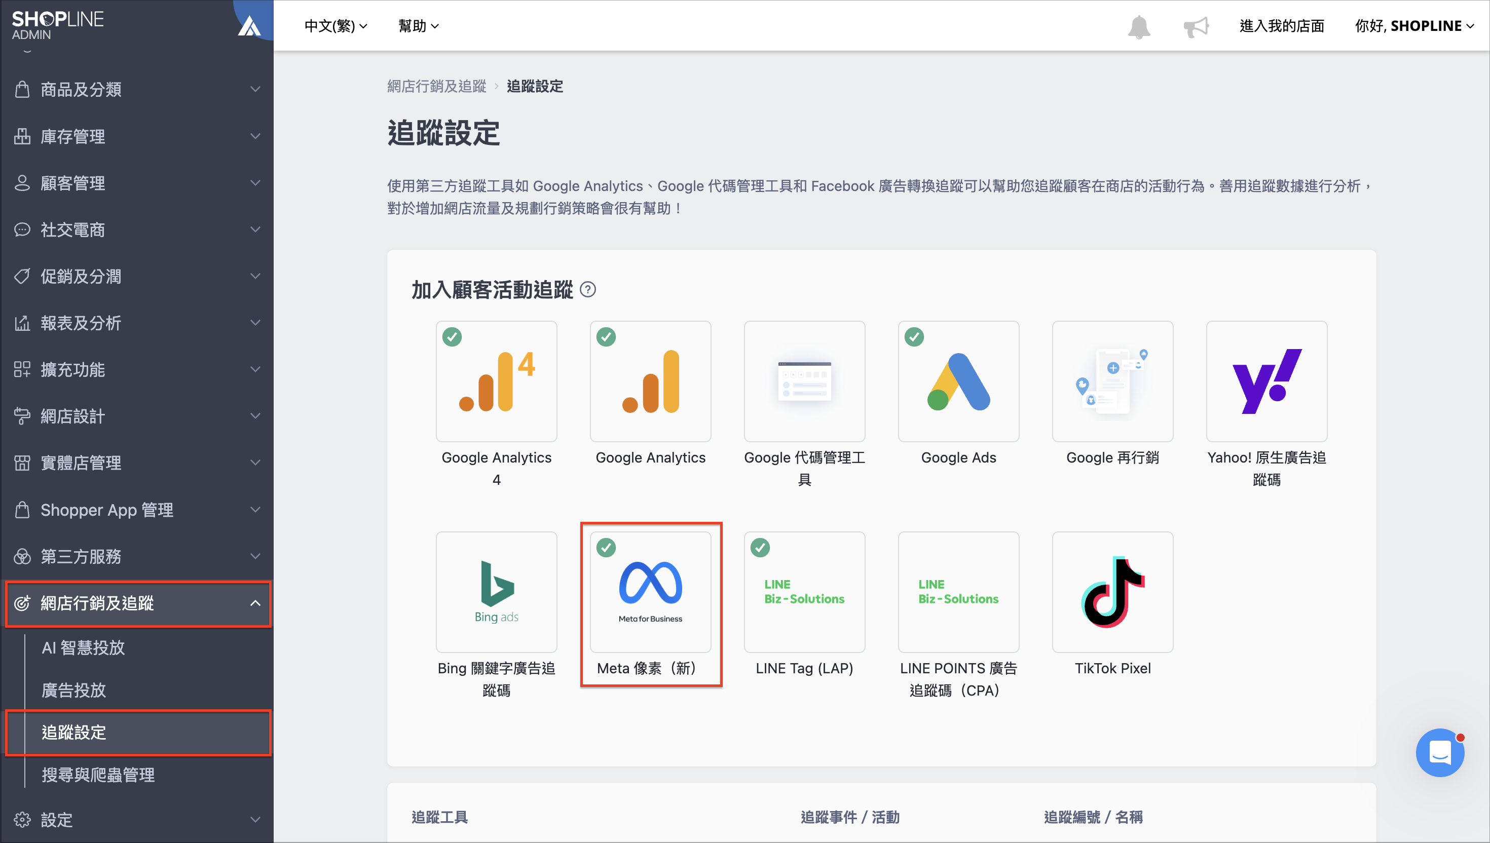Open the 實體店管理 menu label
1490x843 pixels.
pyautogui.click(x=81, y=463)
